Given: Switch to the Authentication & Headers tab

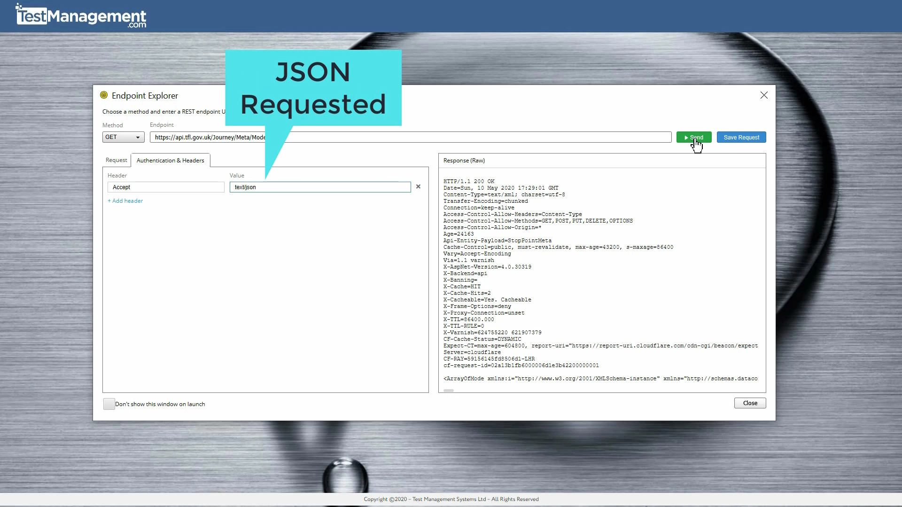Looking at the screenshot, I should tap(170, 160).
